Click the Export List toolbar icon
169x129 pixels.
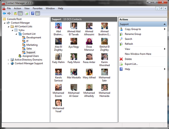pos(26,13)
